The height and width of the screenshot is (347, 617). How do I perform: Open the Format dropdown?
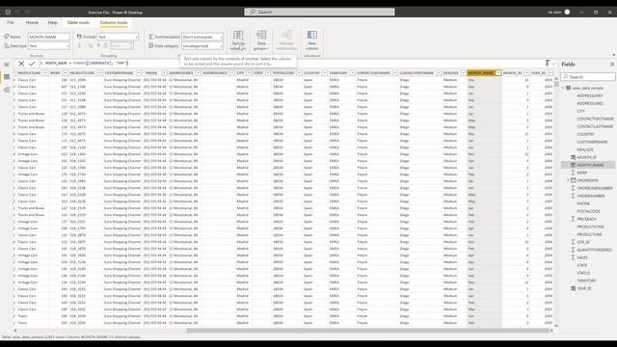pos(118,37)
